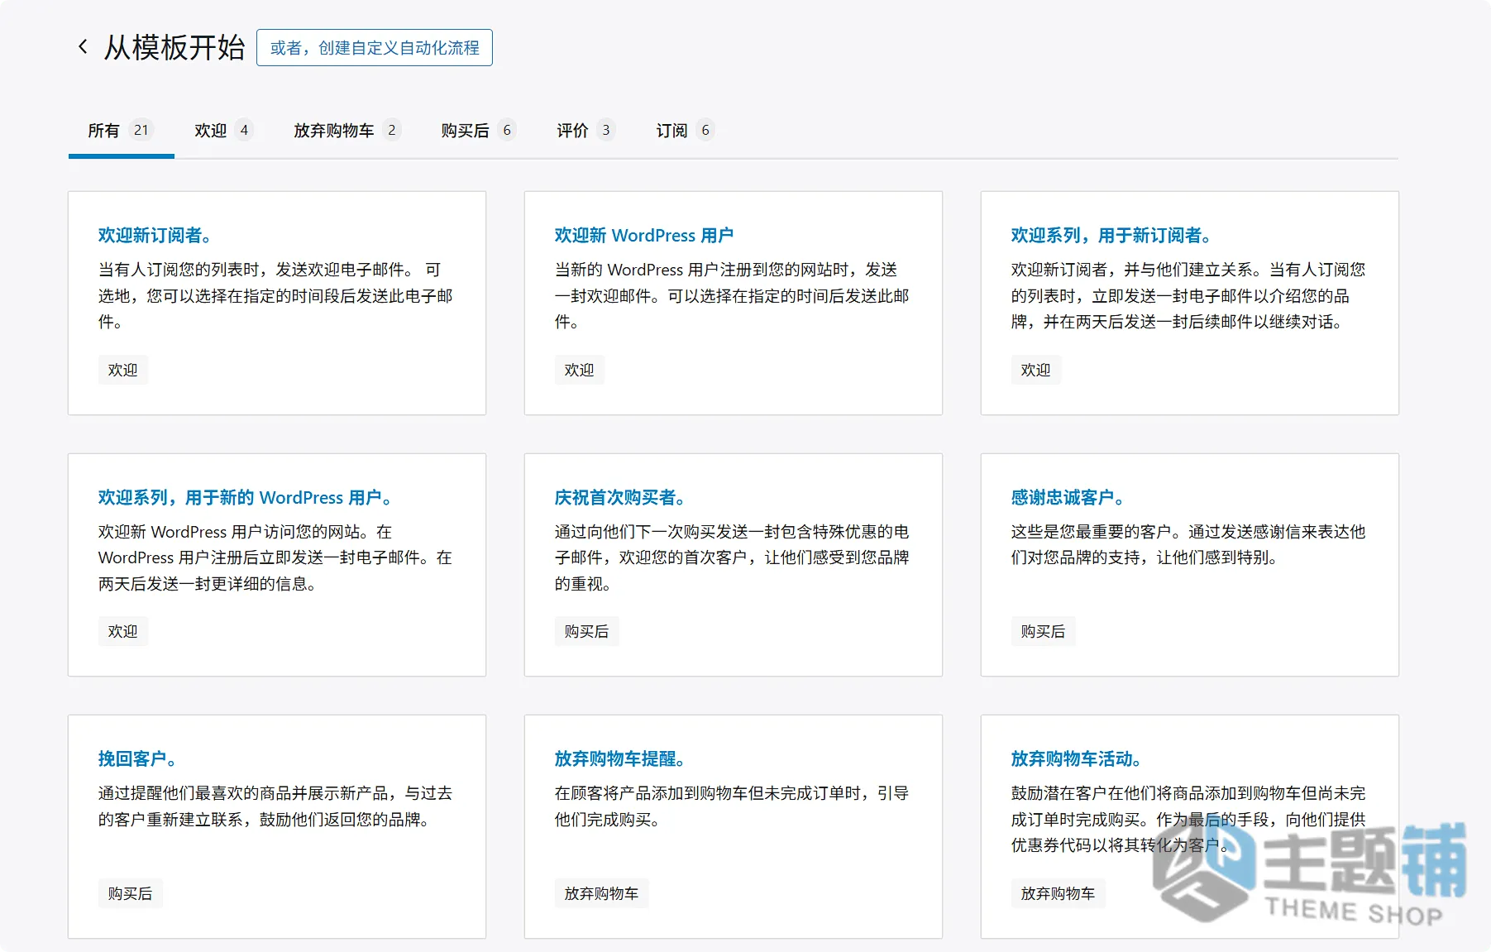Click 放弃购物车 tag in 放弃购物车活动 card
Image resolution: width=1491 pixels, height=952 pixels.
point(1059,893)
